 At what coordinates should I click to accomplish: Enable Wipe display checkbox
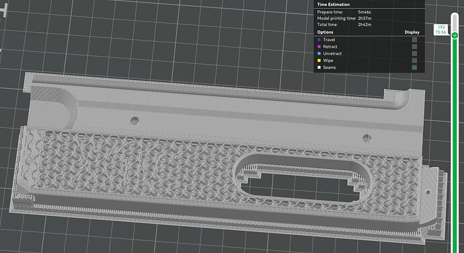tap(414, 61)
